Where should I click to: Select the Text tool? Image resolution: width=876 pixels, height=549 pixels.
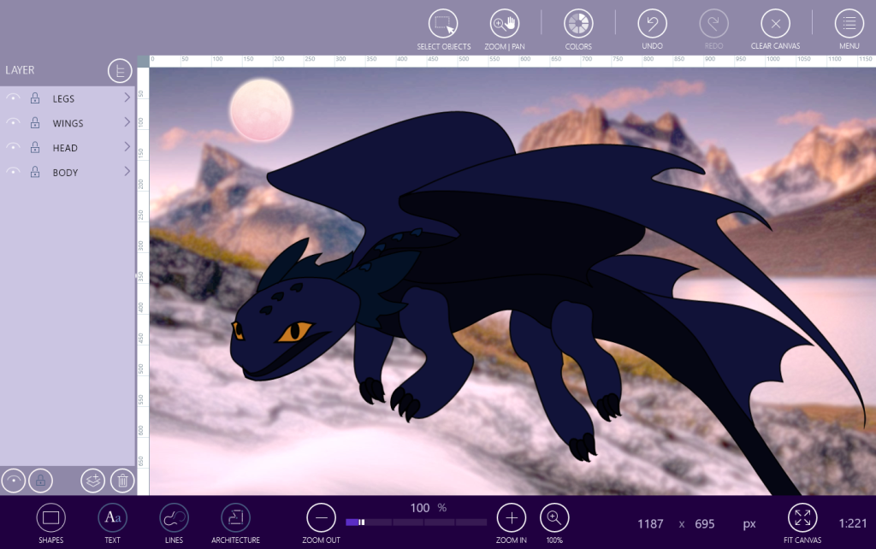(112, 517)
